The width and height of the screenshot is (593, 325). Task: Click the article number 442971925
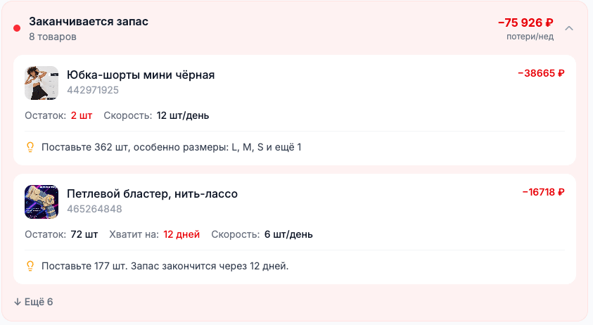tap(93, 90)
